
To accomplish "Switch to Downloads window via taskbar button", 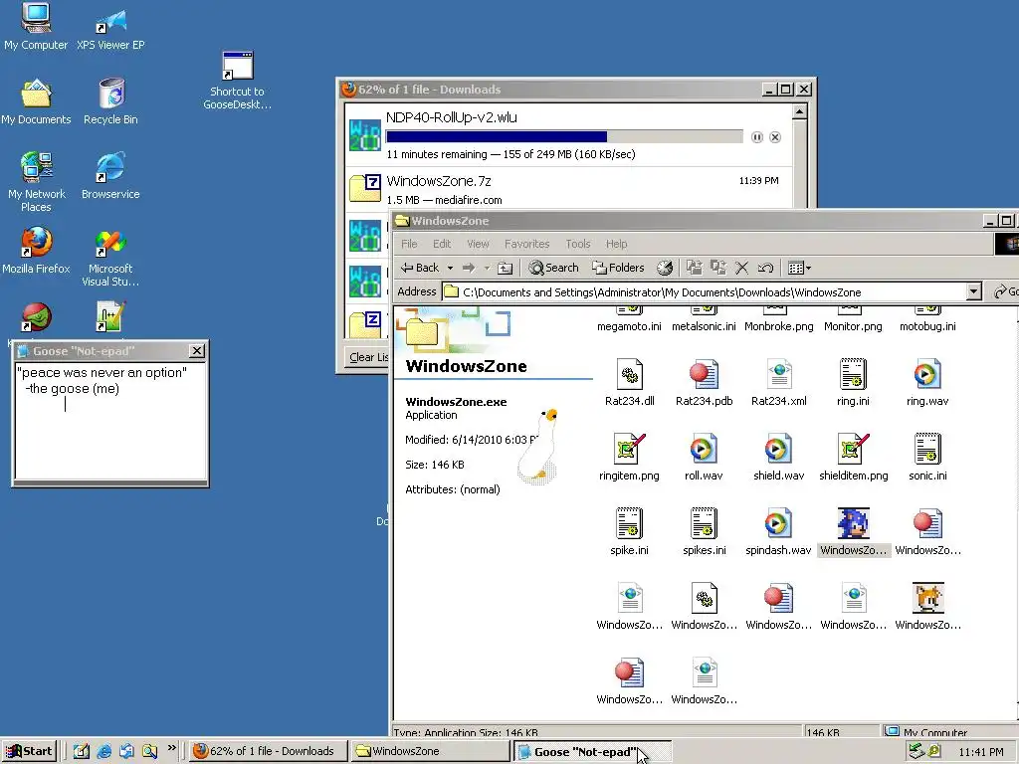I will pos(269,751).
